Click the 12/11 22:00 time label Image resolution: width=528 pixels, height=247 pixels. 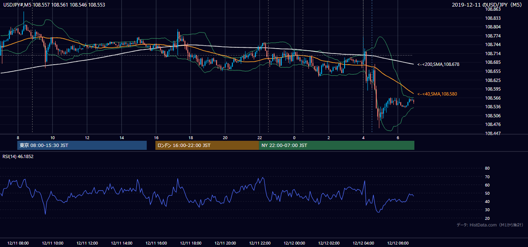tap(260, 243)
